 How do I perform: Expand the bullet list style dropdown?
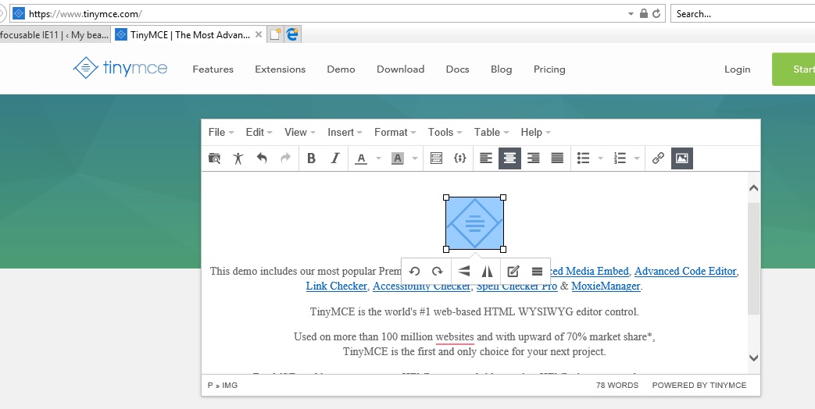(x=600, y=158)
